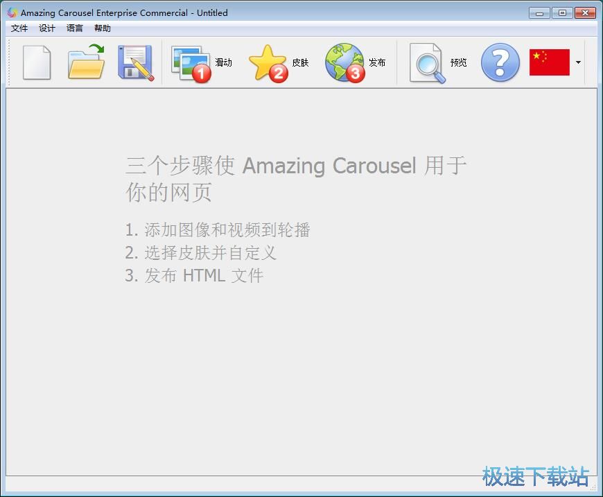Click text 发布 HTML 文件
Viewport: 603px width, 497px height.
[204, 275]
